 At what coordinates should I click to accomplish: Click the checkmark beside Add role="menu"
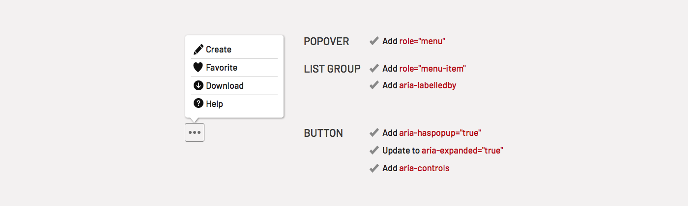374,41
